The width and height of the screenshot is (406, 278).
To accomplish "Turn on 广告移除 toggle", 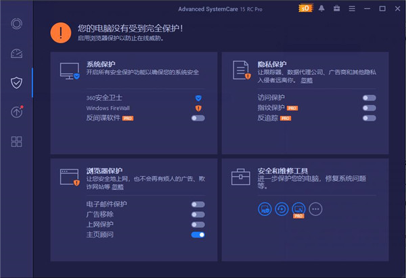I will coord(198,215).
